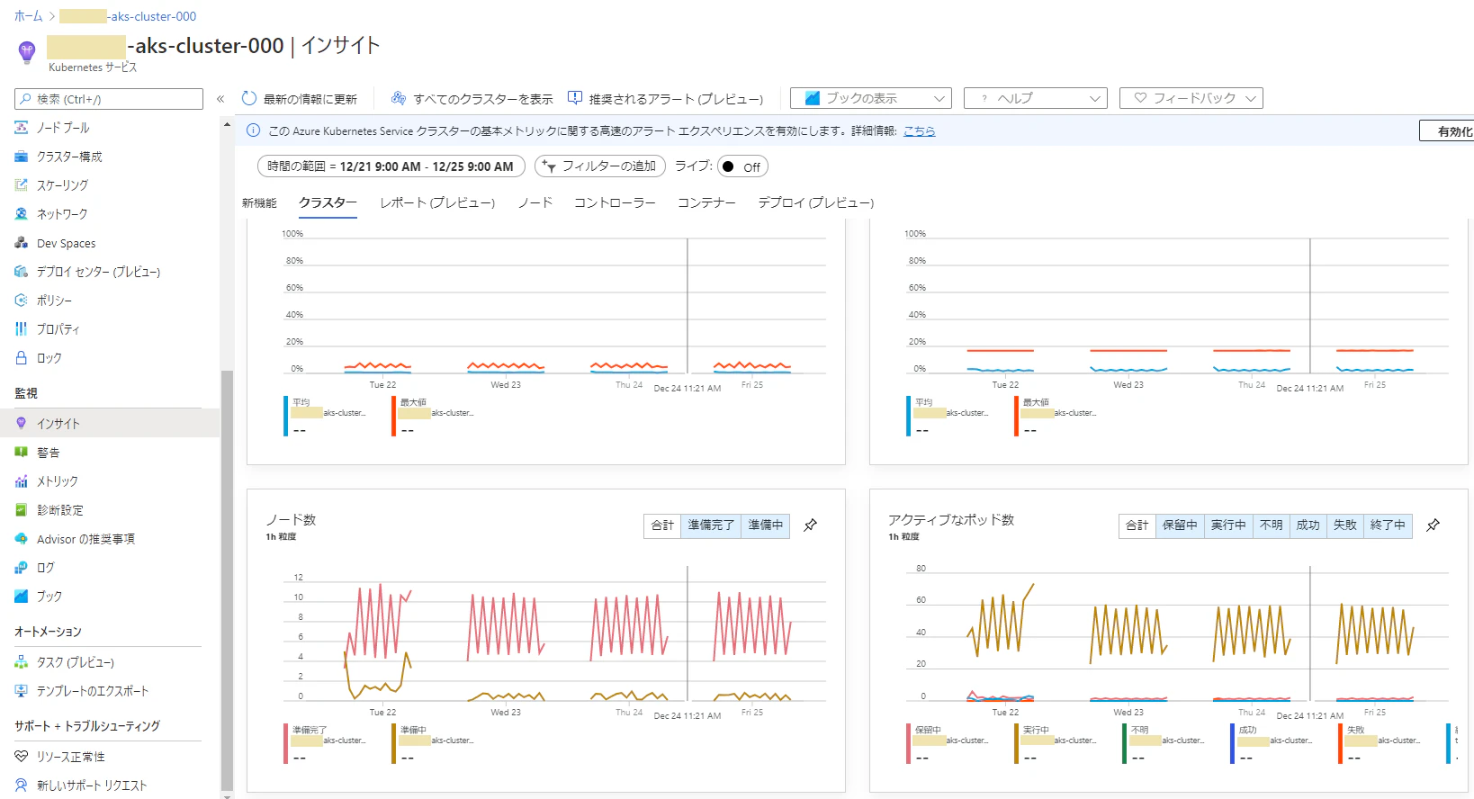
Task: Open the ヘルプ dropdown
Action: [x=1035, y=98]
